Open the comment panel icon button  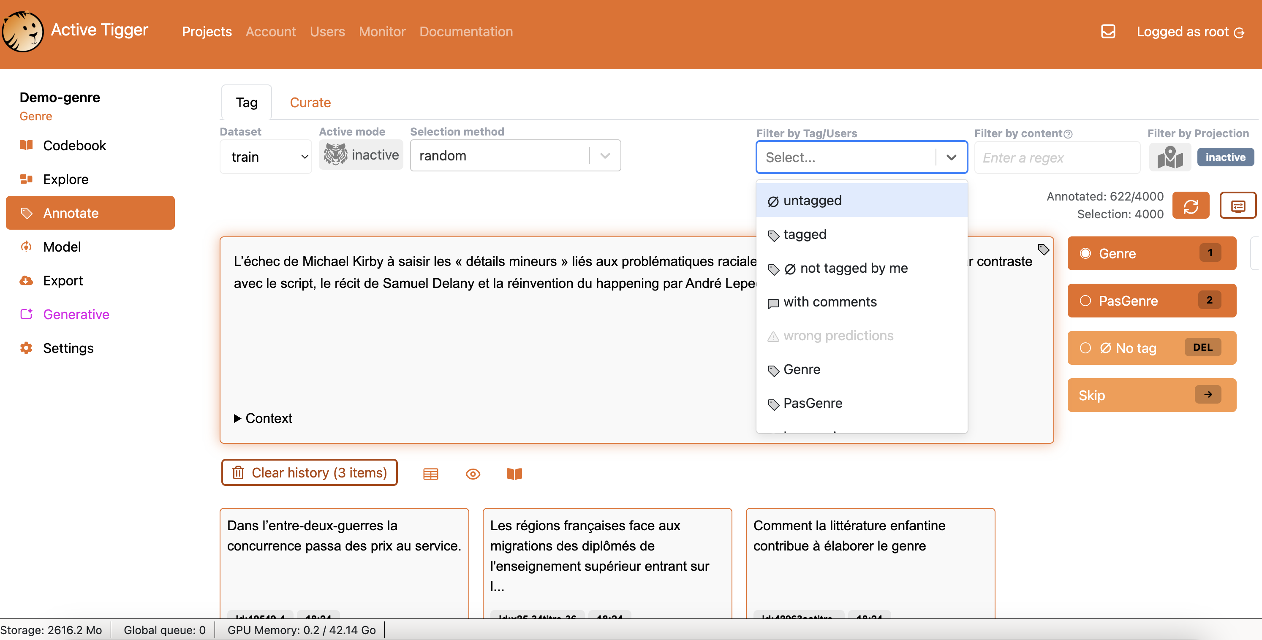click(x=1238, y=205)
